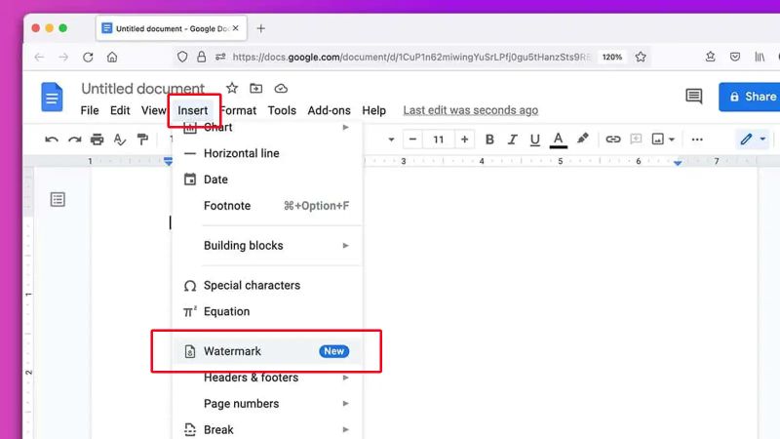The height and width of the screenshot is (439, 780).
Task: Expand the Building blocks submenu
Action: point(267,246)
